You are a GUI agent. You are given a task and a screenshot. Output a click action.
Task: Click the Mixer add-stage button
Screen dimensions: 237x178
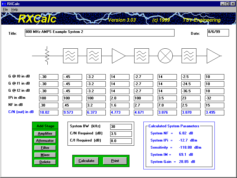45,155
